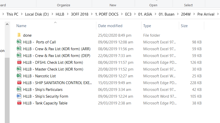
Task: Click Excel icon of Master Check List
Action: coord(19,69)
